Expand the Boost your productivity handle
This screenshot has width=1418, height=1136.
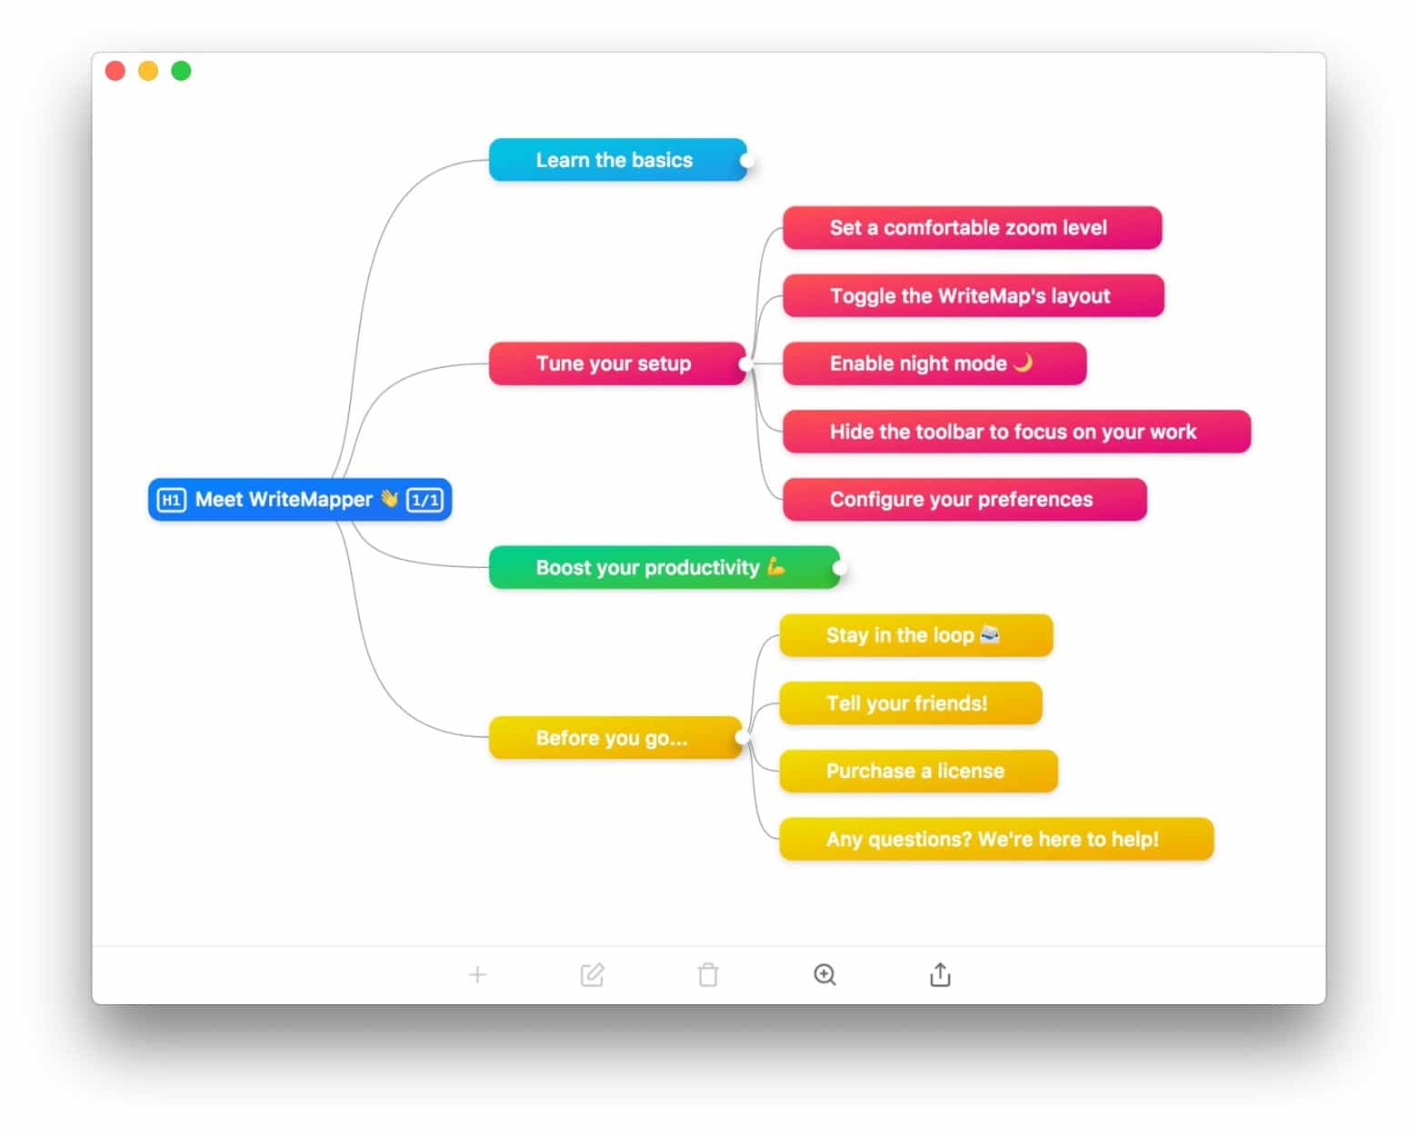[840, 568]
